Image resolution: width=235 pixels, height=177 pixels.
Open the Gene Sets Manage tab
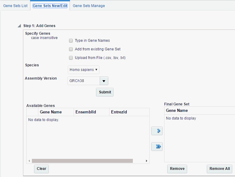[x=89, y=6]
